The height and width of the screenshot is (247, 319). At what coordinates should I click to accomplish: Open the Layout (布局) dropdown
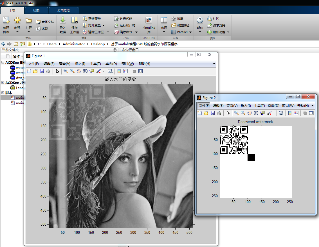pos(164,32)
